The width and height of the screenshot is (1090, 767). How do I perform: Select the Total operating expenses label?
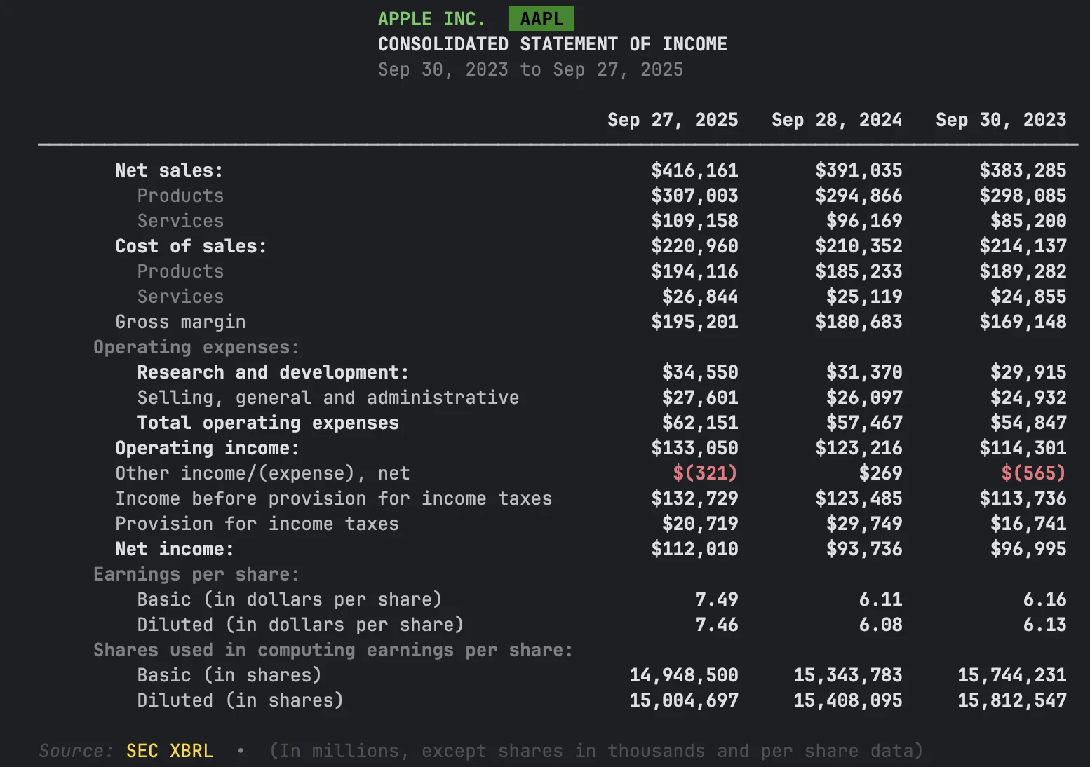[268, 423]
